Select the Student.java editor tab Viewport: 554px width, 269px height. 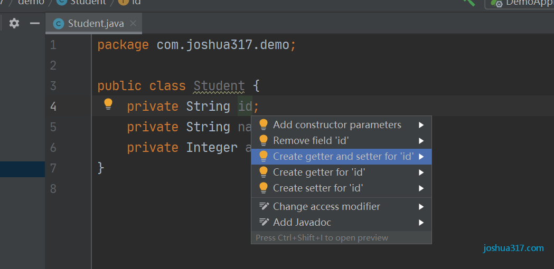93,24
